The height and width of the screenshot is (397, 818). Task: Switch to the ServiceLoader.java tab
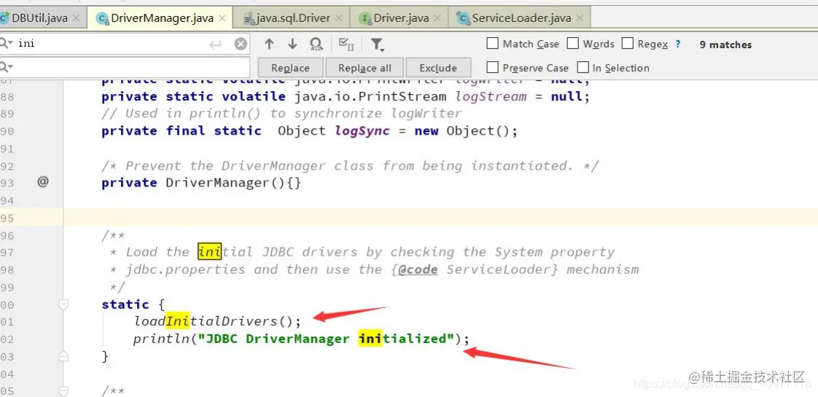click(x=521, y=18)
